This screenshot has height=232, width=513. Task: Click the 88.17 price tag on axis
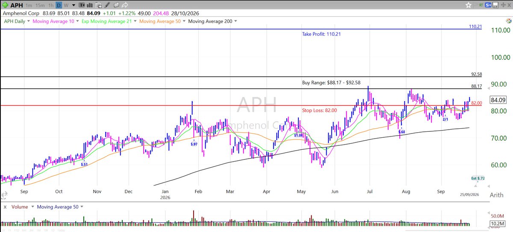[x=477, y=86]
